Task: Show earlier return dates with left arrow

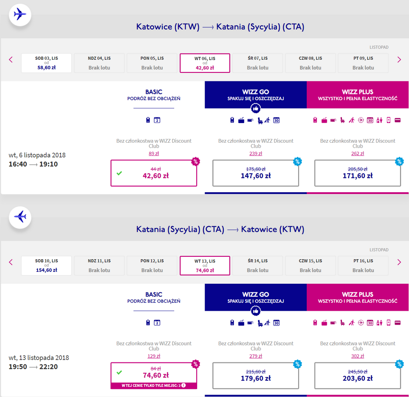Action: (x=11, y=262)
